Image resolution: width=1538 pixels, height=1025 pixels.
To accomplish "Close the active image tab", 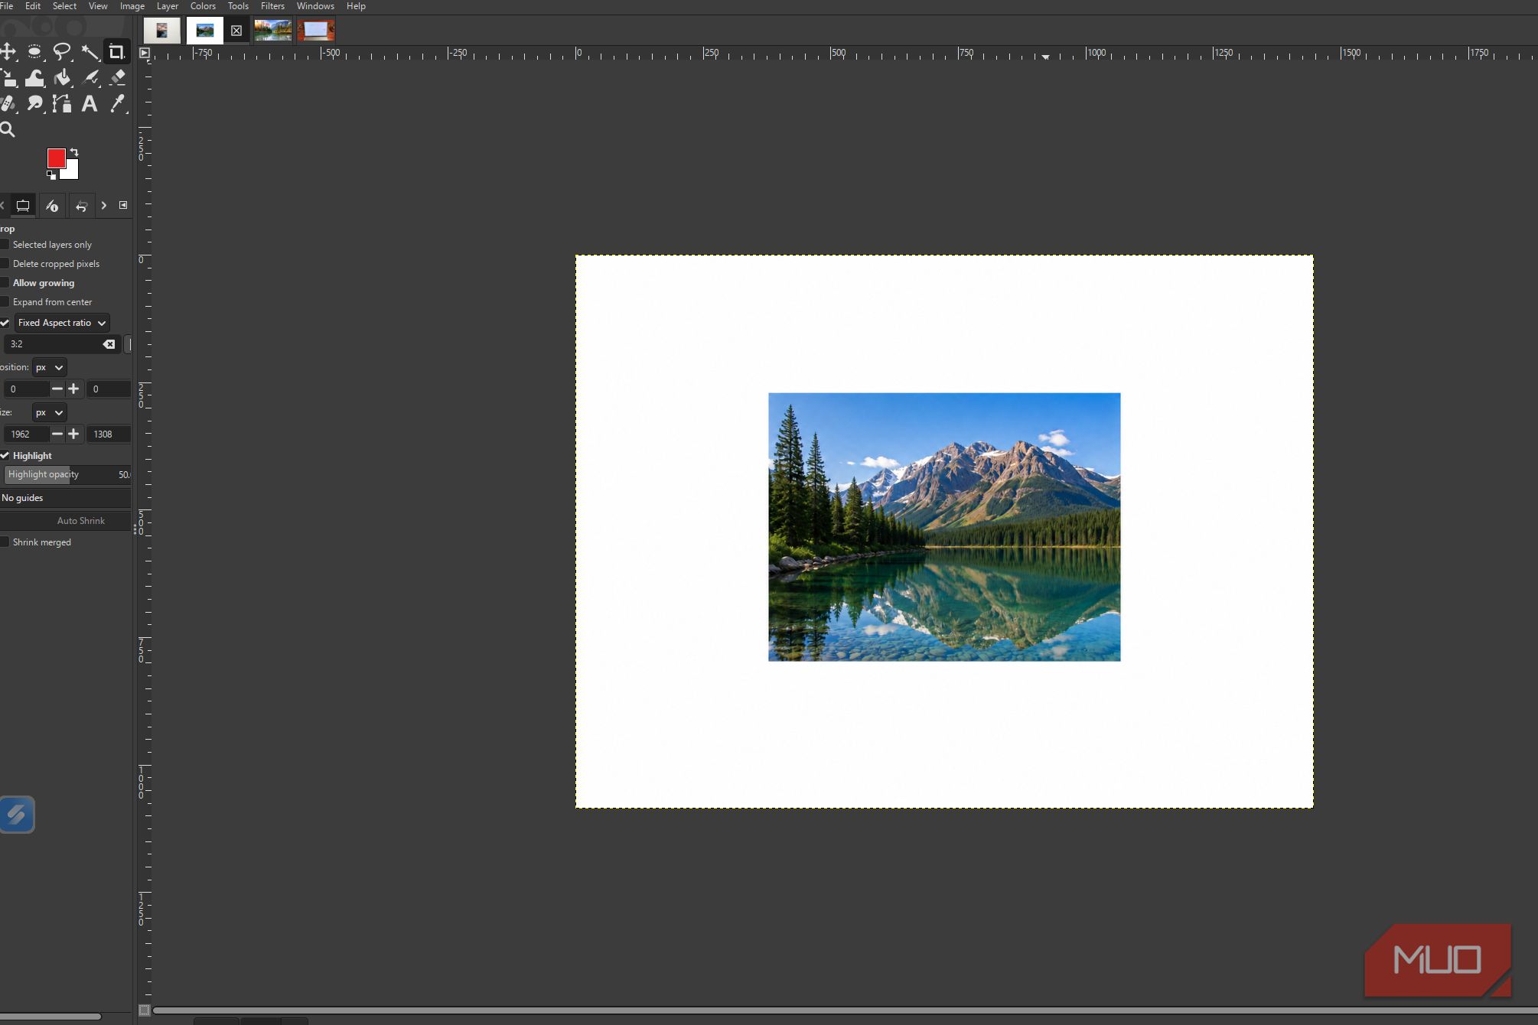I will [x=236, y=31].
